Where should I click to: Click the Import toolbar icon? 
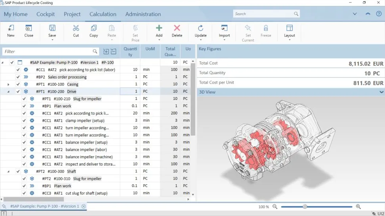224,28
